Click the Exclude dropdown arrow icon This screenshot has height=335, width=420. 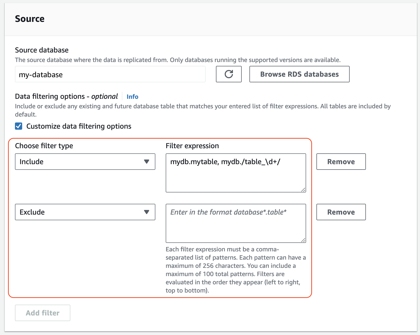pos(147,212)
